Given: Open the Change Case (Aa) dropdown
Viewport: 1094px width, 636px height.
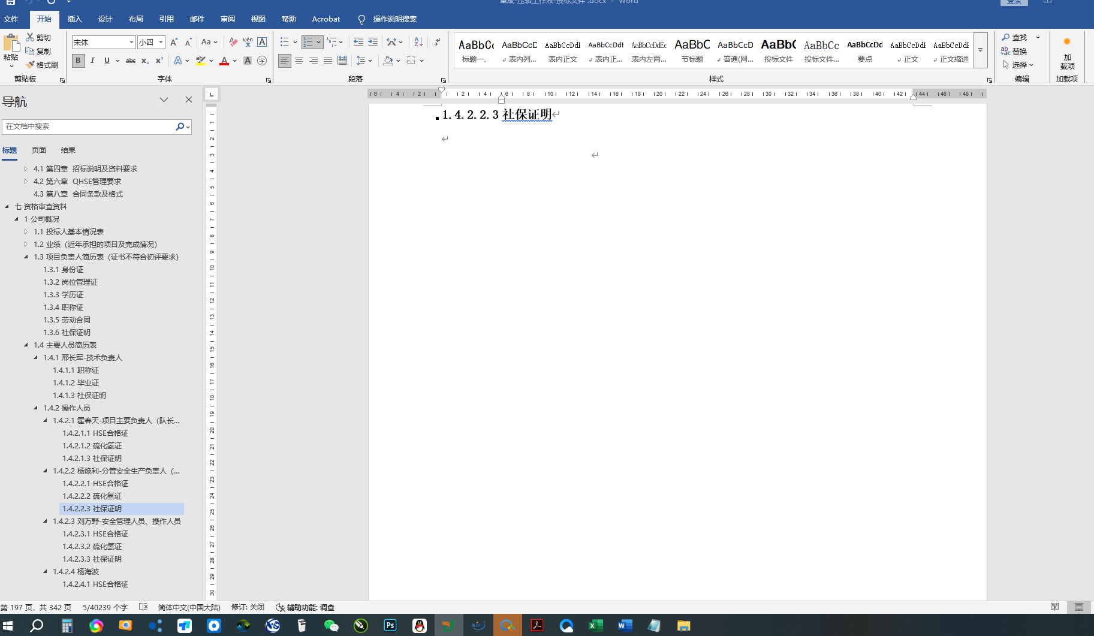Looking at the screenshot, I should click(x=209, y=42).
